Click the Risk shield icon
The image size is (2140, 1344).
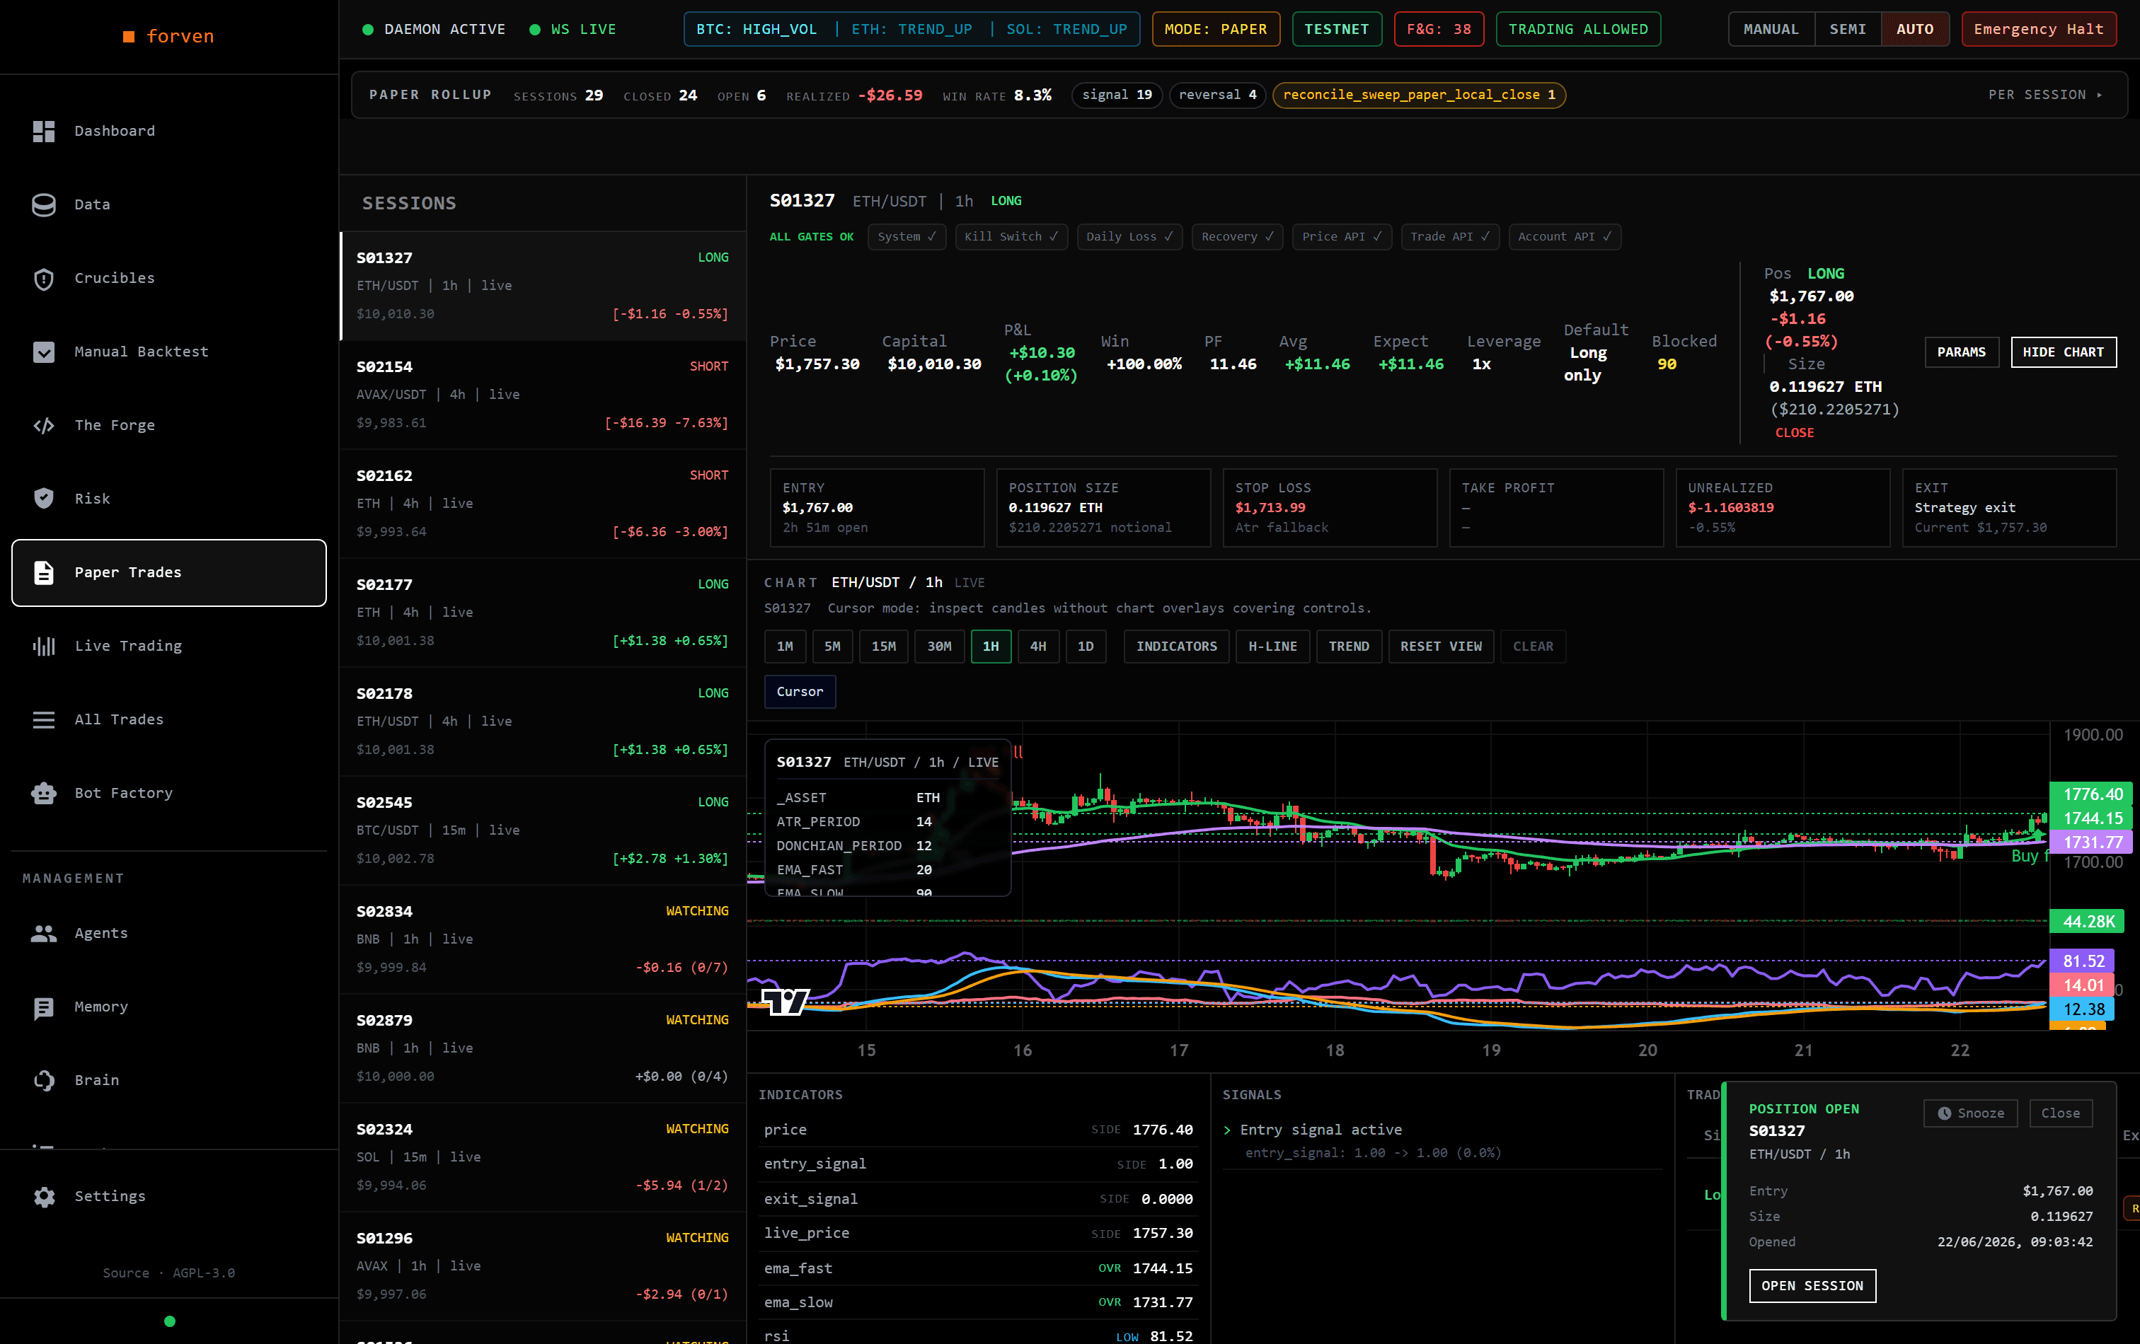point(44,498)
